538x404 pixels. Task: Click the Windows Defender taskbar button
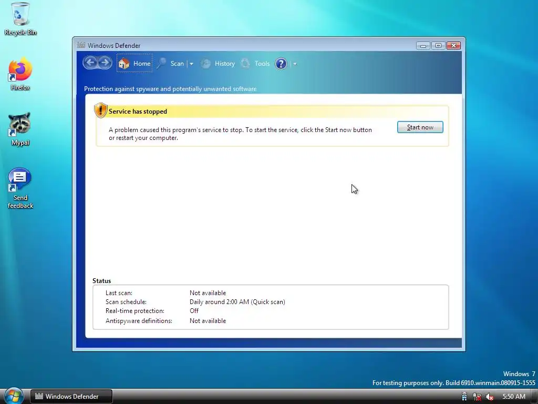(x=71, y=397)
